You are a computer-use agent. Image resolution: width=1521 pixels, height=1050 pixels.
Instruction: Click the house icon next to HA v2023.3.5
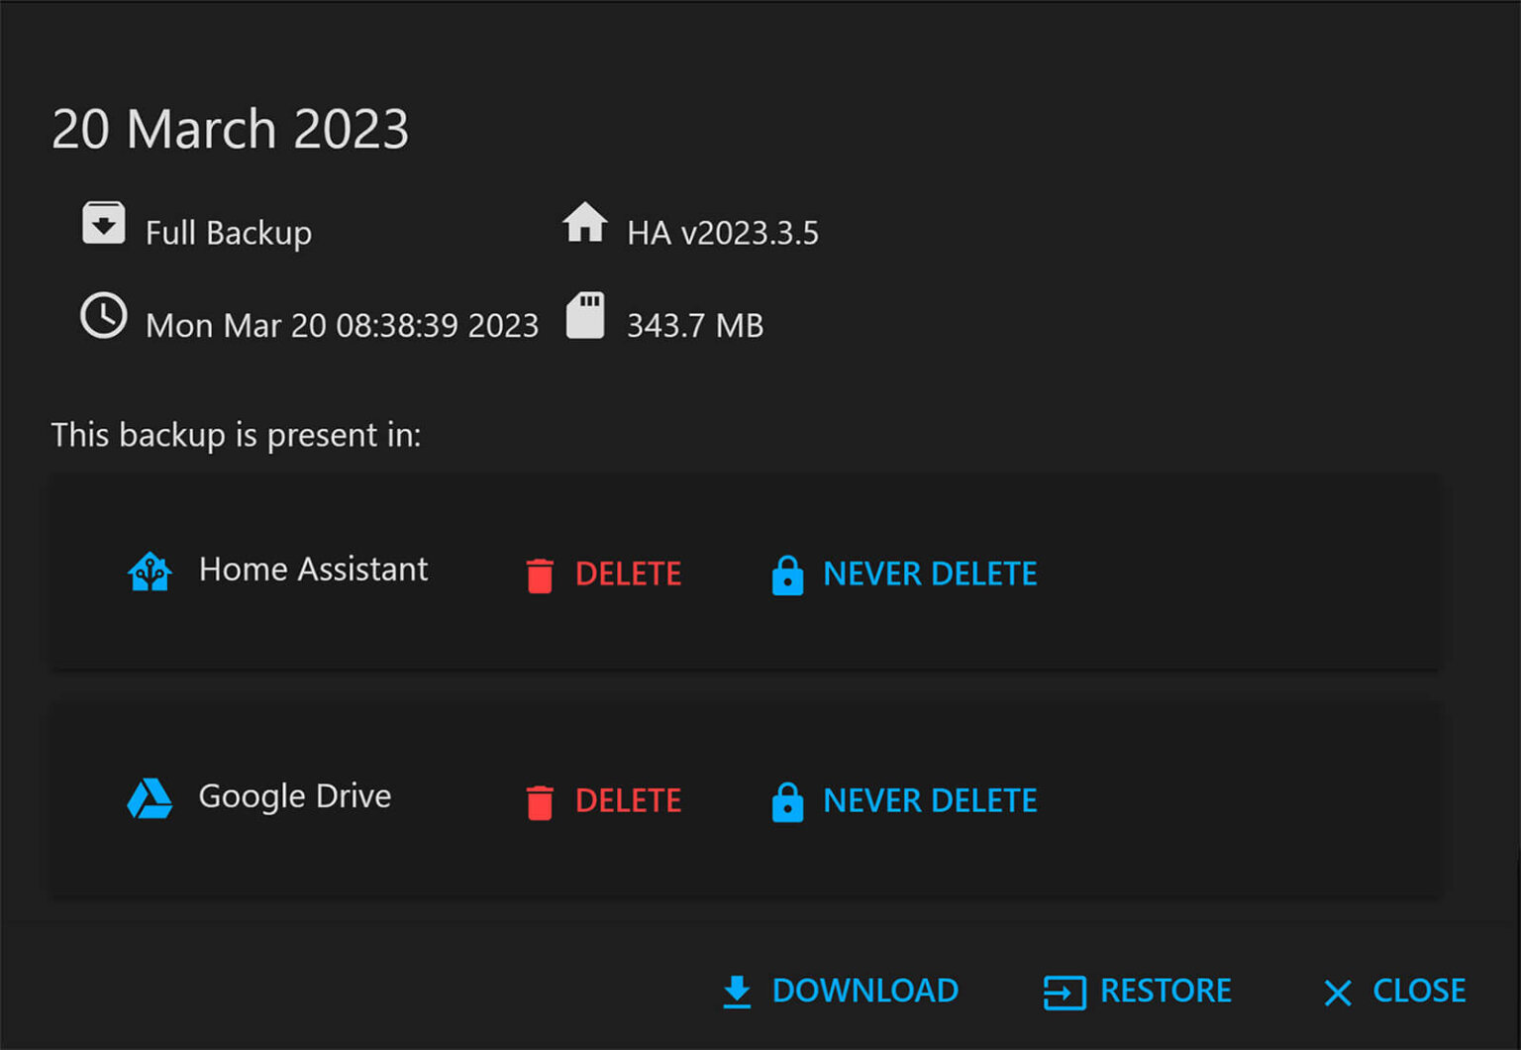[587, 224]
